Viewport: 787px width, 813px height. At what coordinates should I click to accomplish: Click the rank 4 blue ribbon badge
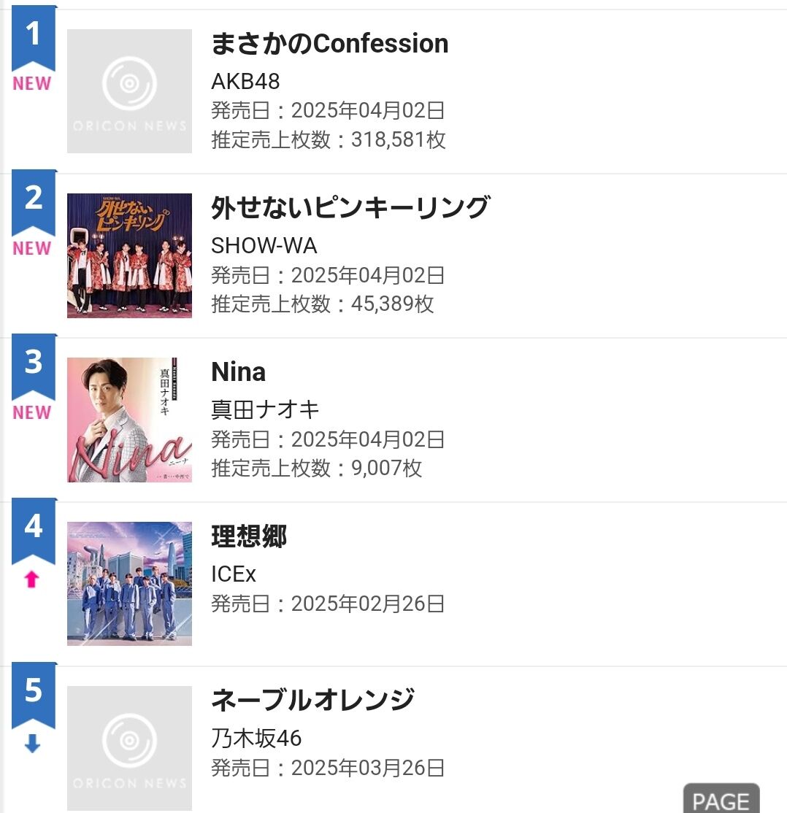[x=34, y=528]
